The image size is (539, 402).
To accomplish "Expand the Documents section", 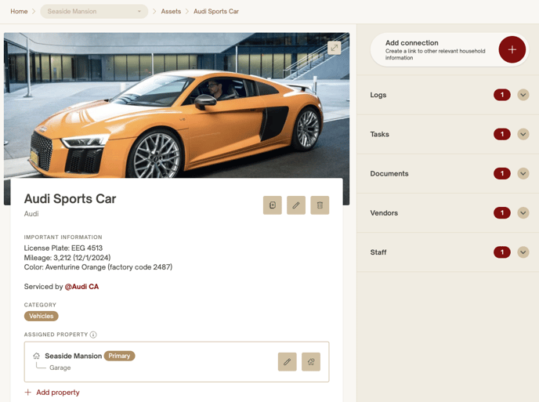I will click(x=523, y=174).
